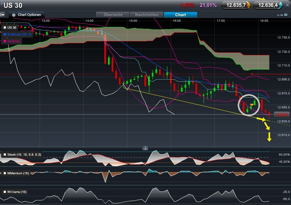Click the 12.670,0 price axis label
291x205 pixels.
pos(283,93)
